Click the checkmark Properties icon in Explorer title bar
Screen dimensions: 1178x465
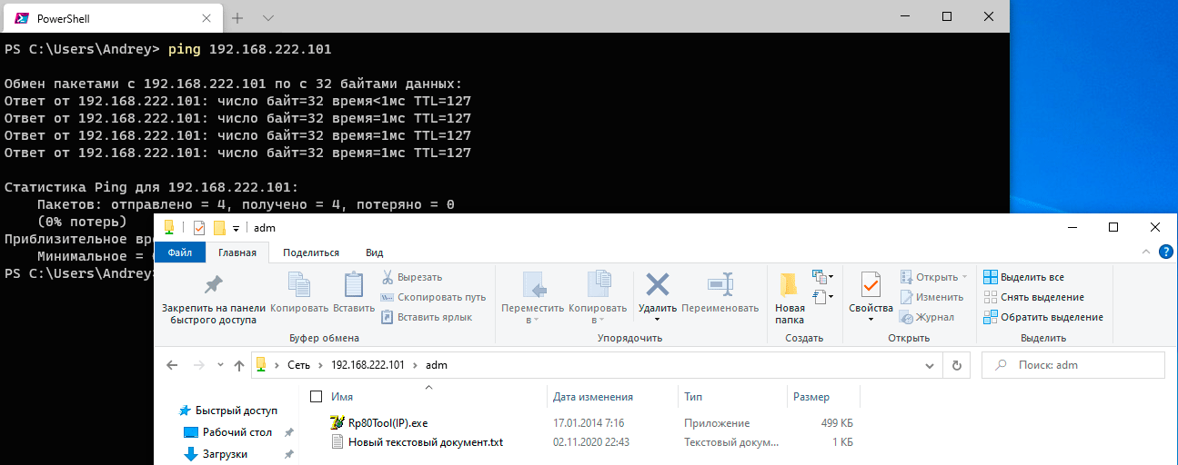[199, 228]
